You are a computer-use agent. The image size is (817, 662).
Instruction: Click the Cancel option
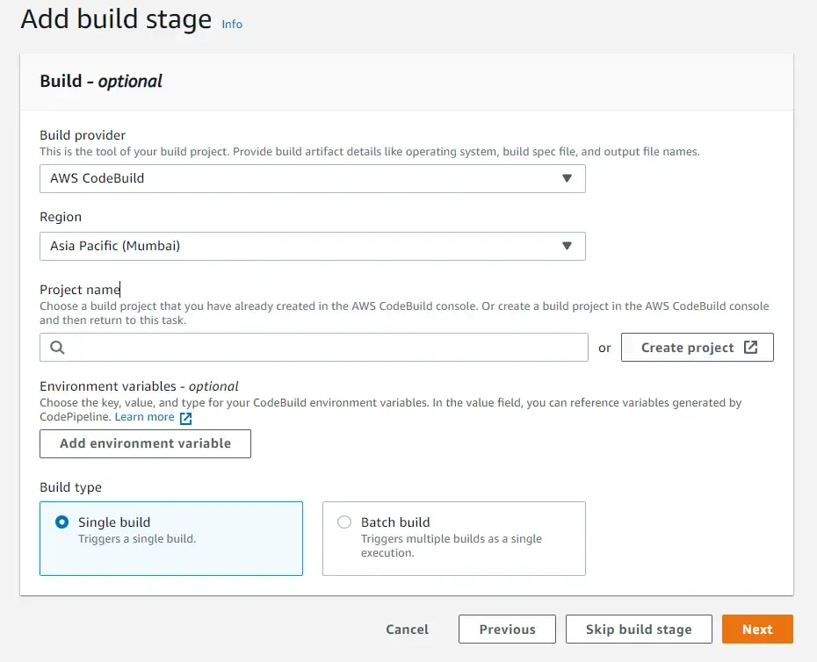pos(407,629)
